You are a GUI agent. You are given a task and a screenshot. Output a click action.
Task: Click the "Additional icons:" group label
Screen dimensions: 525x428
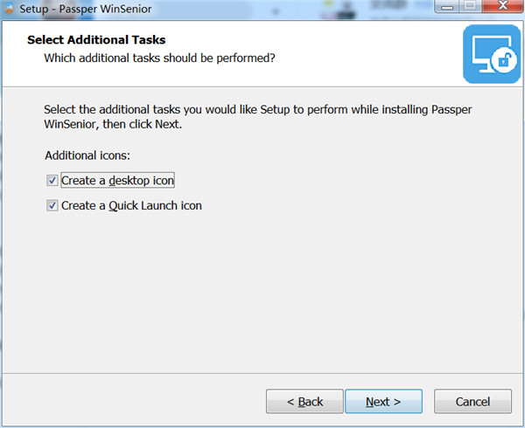point(87,155)
